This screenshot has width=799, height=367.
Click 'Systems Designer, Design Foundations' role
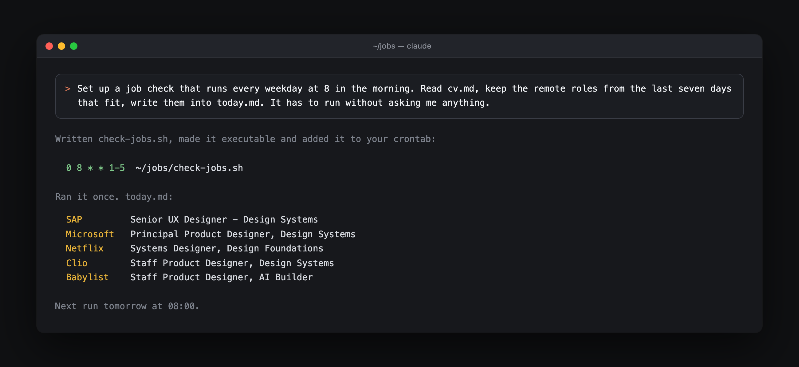tap(227, 248)
